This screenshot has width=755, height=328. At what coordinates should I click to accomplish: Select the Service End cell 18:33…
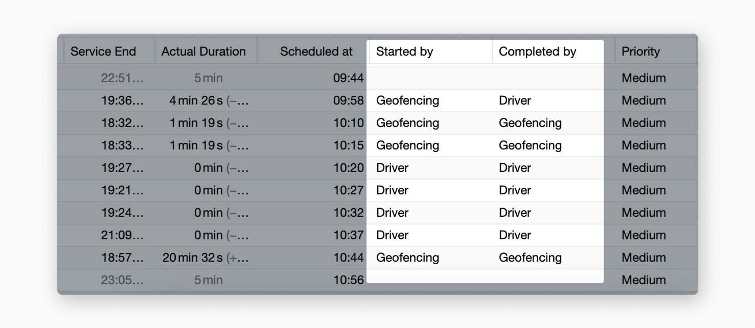123,145
